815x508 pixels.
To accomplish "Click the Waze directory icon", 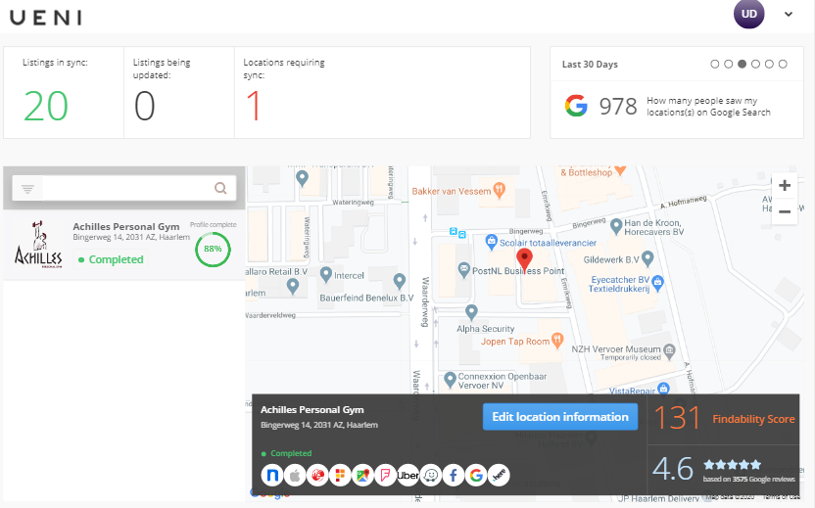I will tap(431, 475).
